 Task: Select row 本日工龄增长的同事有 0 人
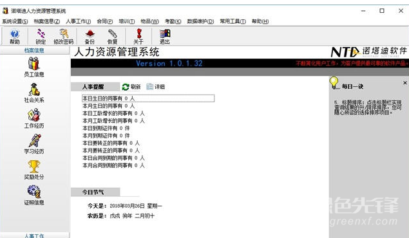[x=113, y=113]
